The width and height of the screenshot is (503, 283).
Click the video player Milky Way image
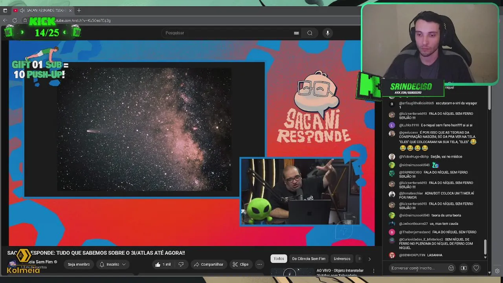[144, 129]
